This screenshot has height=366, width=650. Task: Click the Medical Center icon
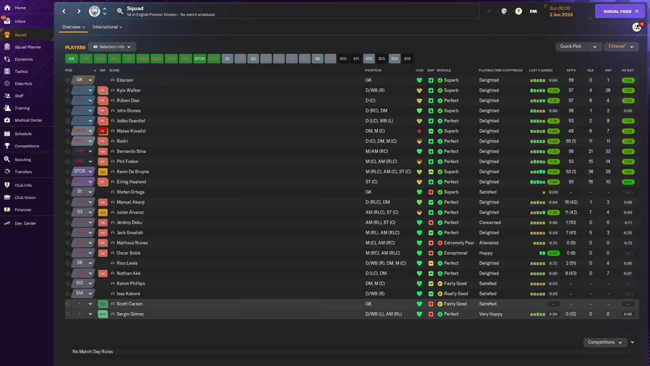(x=7, y=120)
